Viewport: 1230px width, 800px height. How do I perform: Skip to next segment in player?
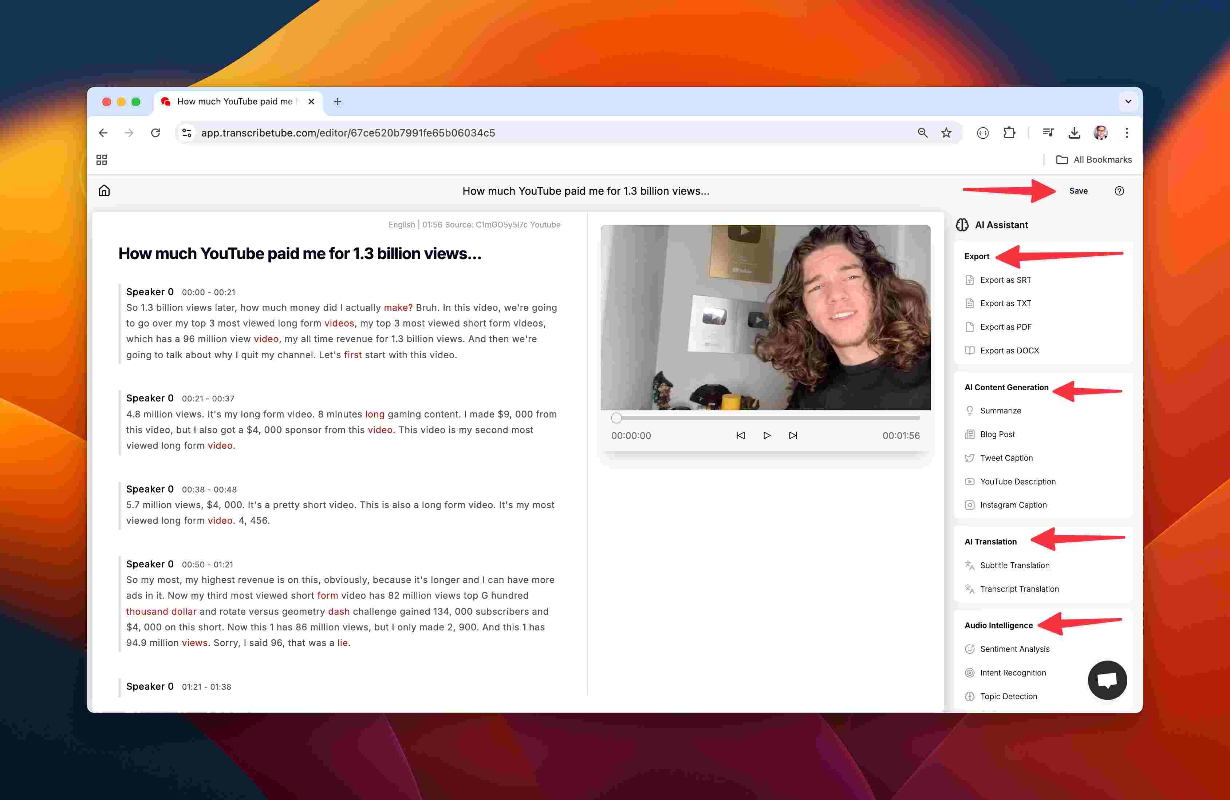[x=793, y=435]
